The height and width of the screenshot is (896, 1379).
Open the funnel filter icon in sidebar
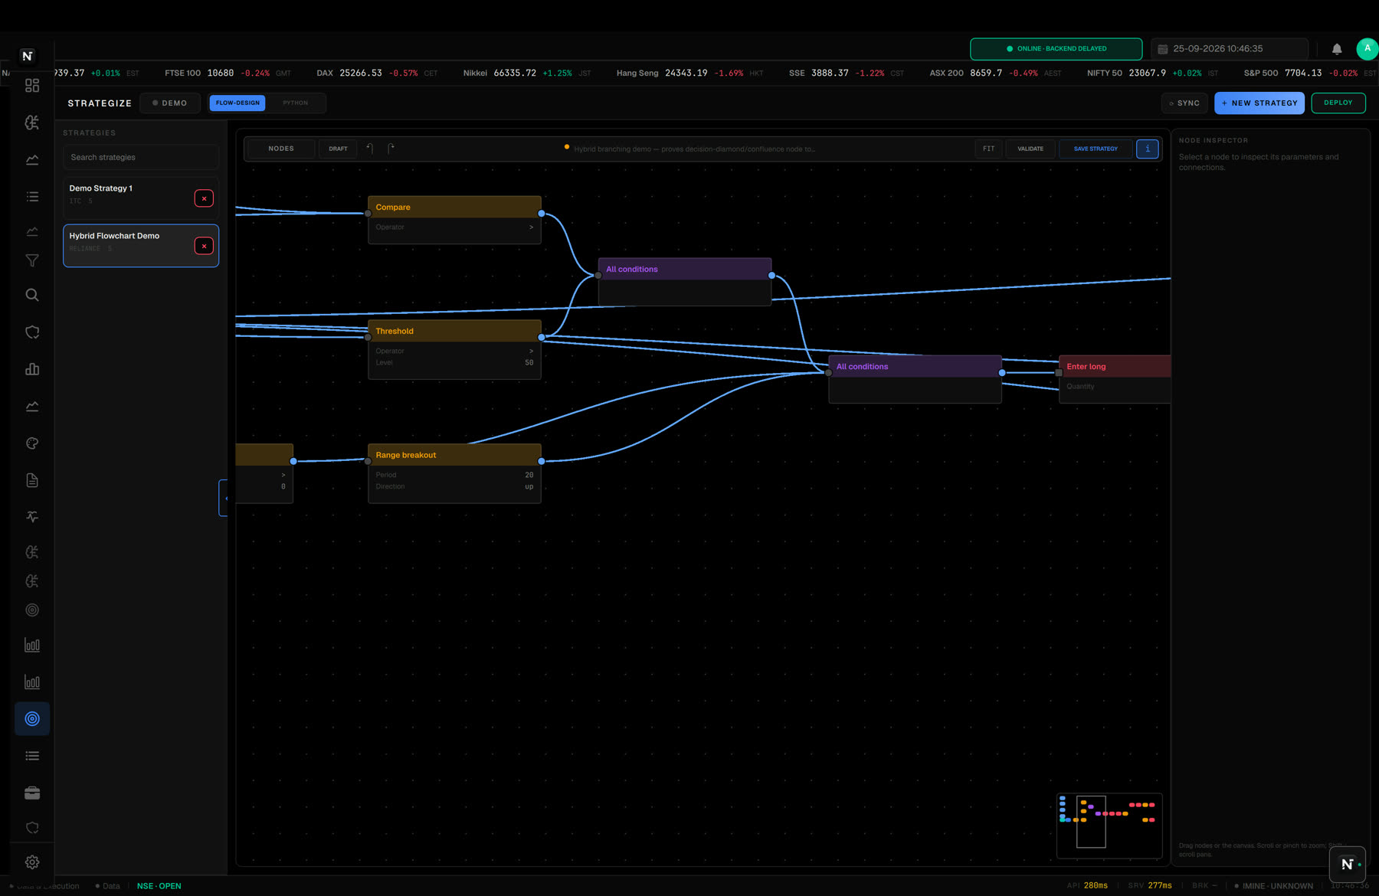32,261
